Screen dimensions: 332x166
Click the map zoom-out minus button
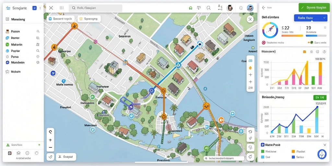coord(50,148)
